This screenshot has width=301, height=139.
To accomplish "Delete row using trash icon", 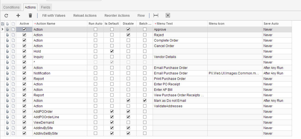I will point(30,16).
